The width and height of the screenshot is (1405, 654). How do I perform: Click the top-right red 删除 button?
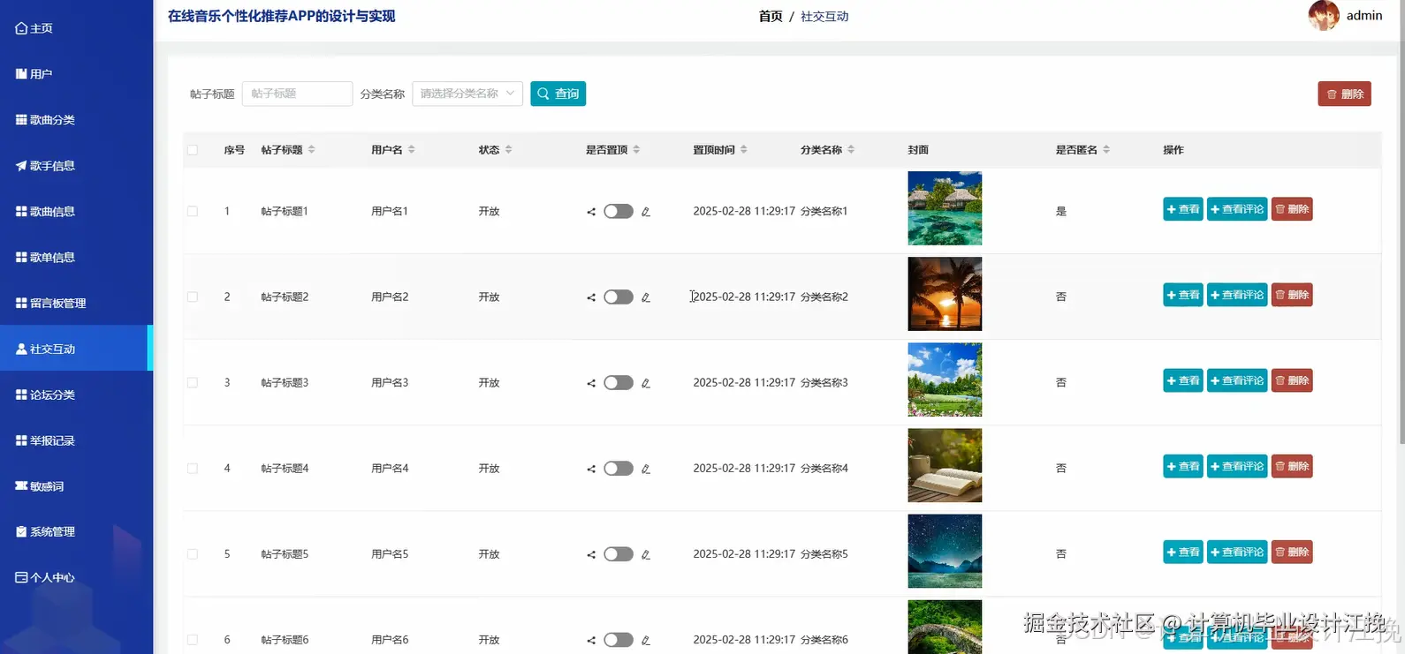pyautogui.click(x=1344, y=94)
